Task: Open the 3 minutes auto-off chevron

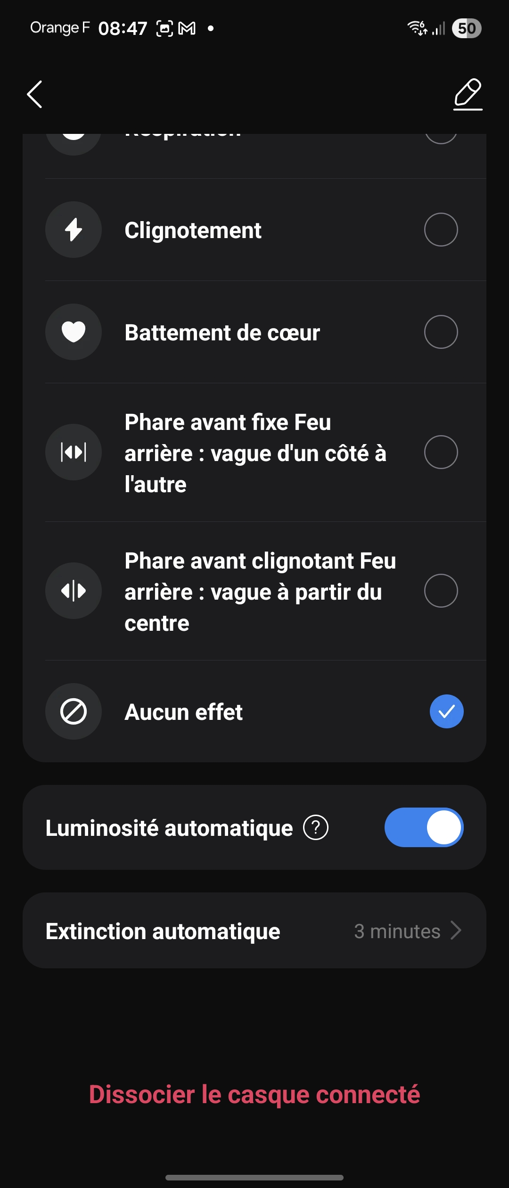Action: 455,931
